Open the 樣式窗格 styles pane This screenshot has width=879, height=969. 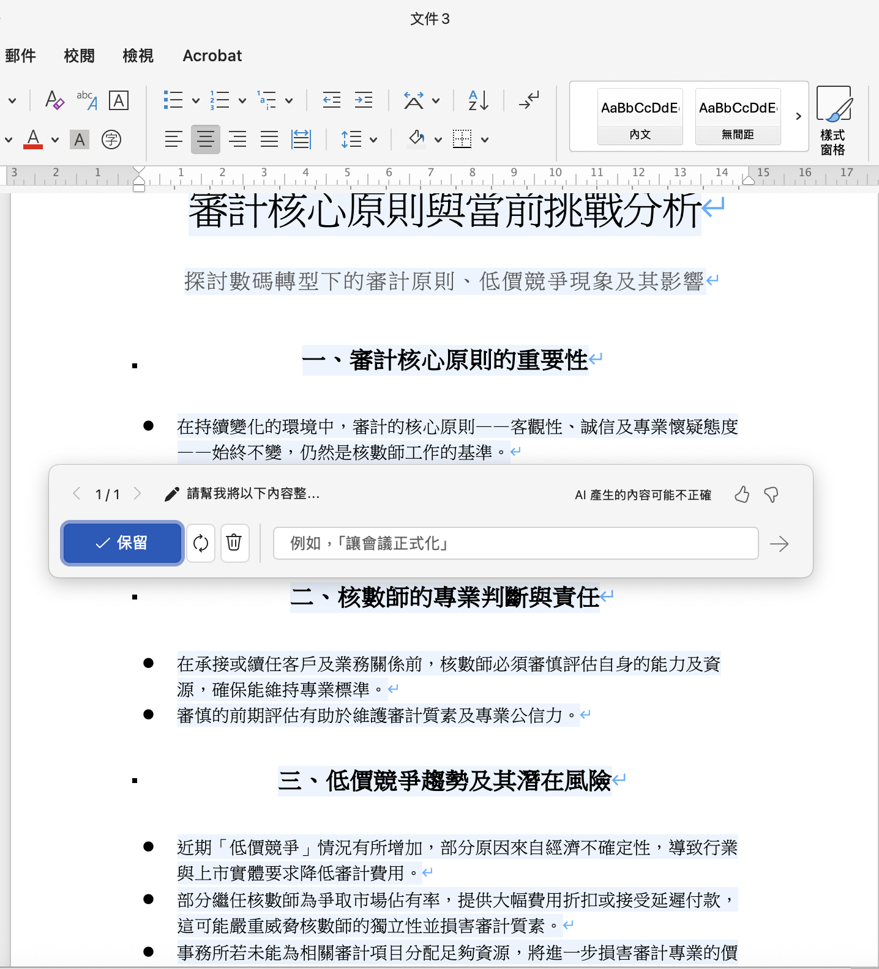coord(833,121)
